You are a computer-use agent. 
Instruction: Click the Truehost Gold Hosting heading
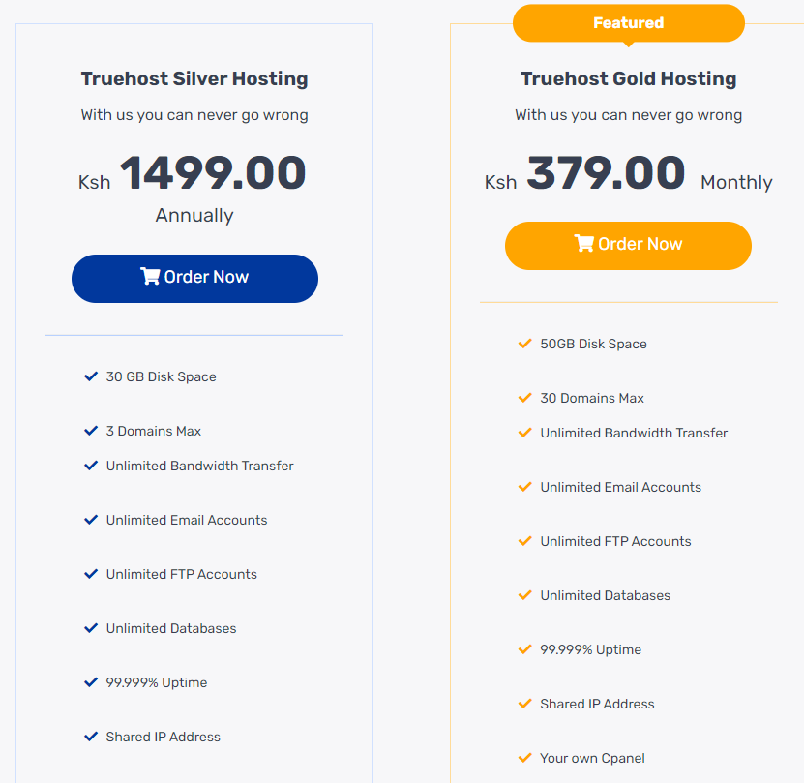628,79
